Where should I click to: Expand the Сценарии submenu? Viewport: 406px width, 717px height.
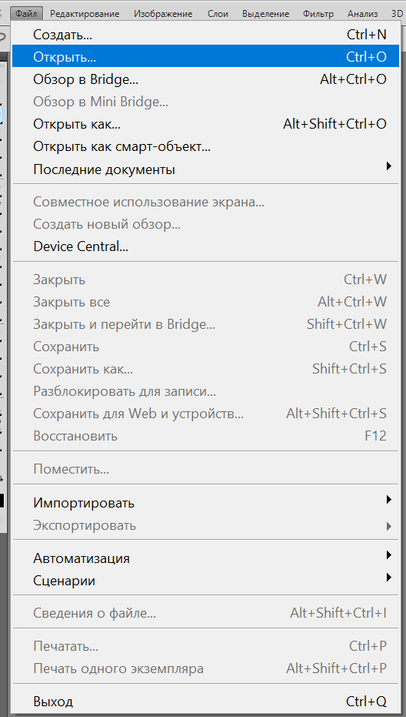click(205, 581)
